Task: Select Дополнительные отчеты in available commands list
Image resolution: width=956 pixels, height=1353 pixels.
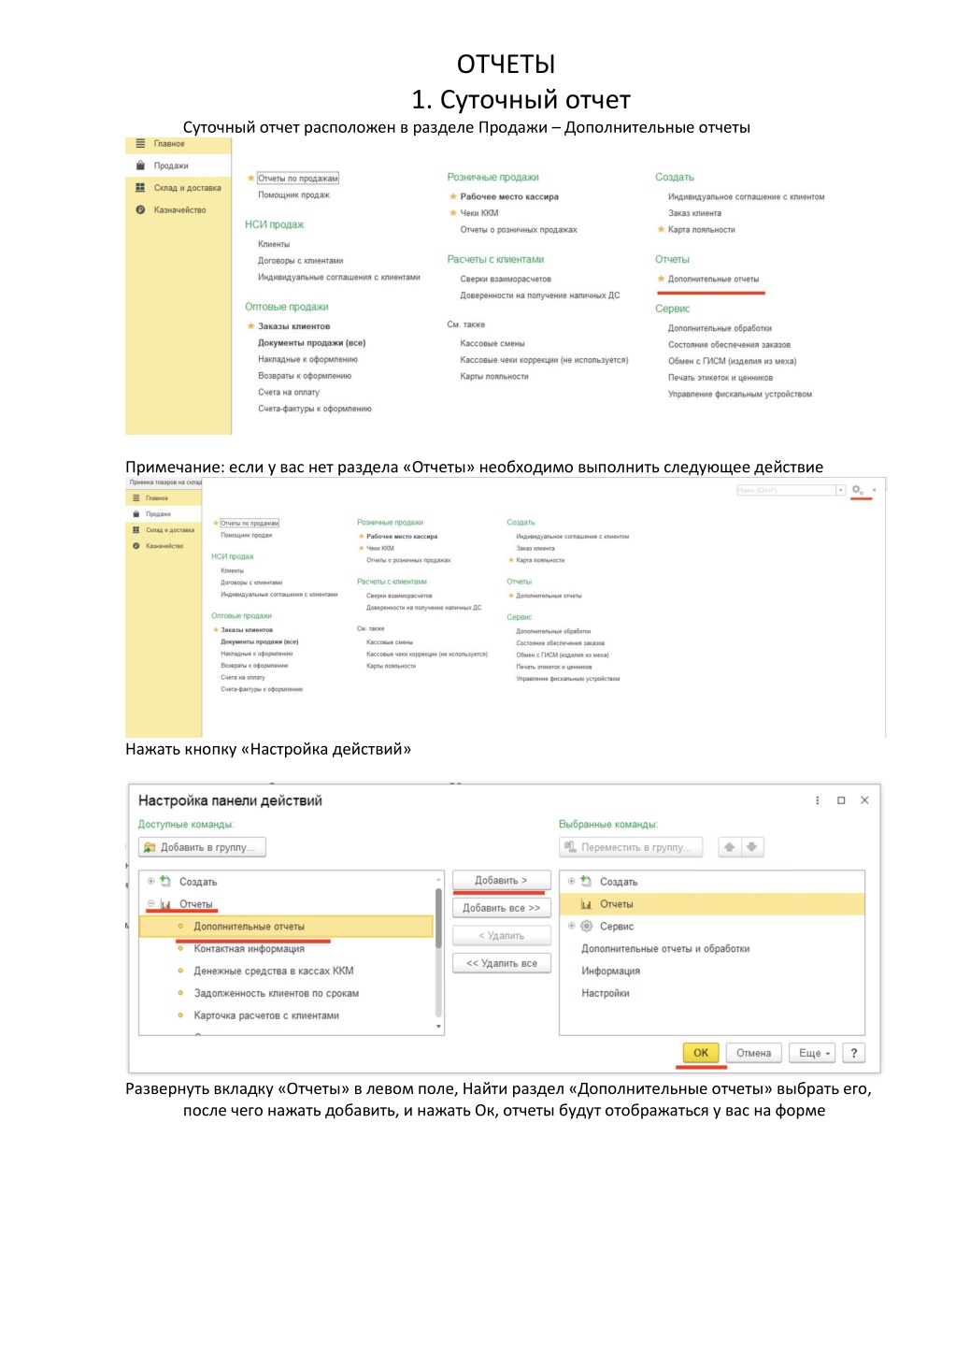Action: click(286, 927)
